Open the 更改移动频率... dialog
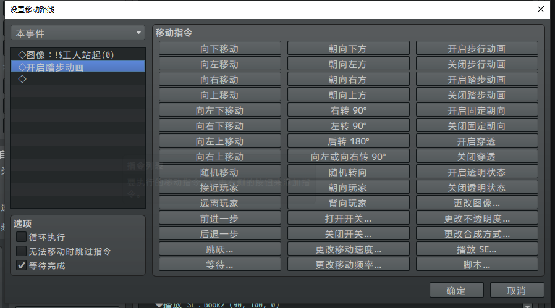555x308 pixels. tap(349, 265)
